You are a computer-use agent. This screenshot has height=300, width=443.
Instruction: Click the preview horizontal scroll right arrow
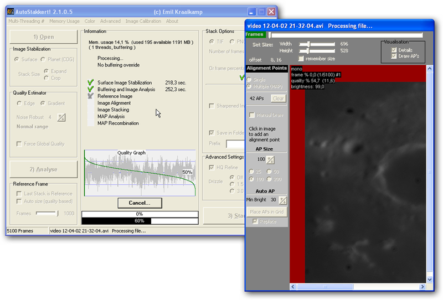(x=423, y=287)
